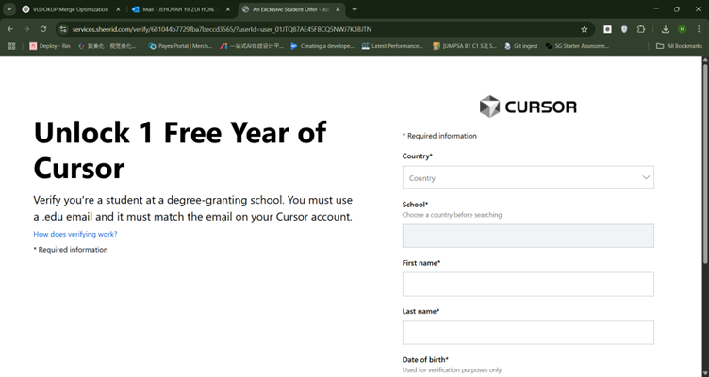Click the white square extension icon
The width and height of the screenshot is (709, 377).
point(608,29)
